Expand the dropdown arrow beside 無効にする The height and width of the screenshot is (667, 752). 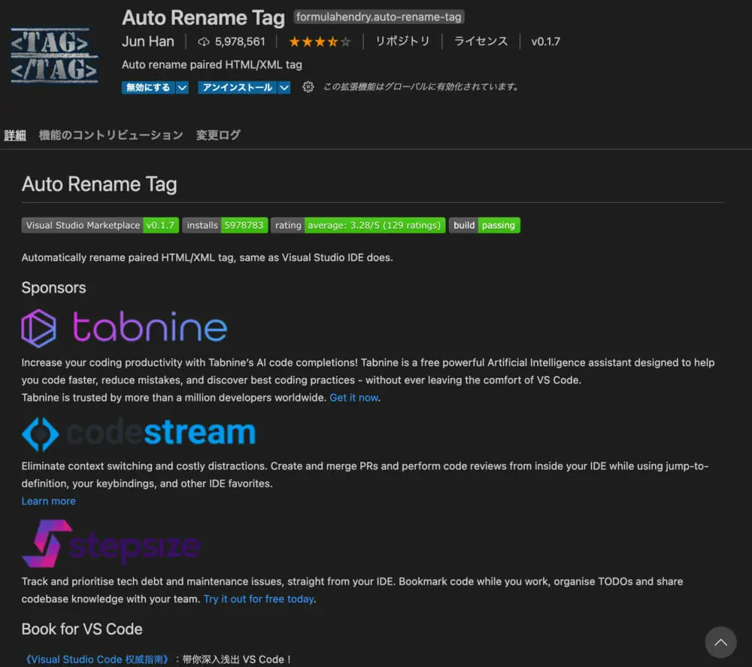click(x=182, y=87)
